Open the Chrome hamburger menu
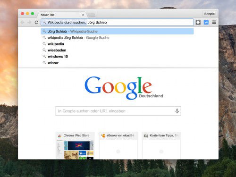 click(x=214, y=22)
